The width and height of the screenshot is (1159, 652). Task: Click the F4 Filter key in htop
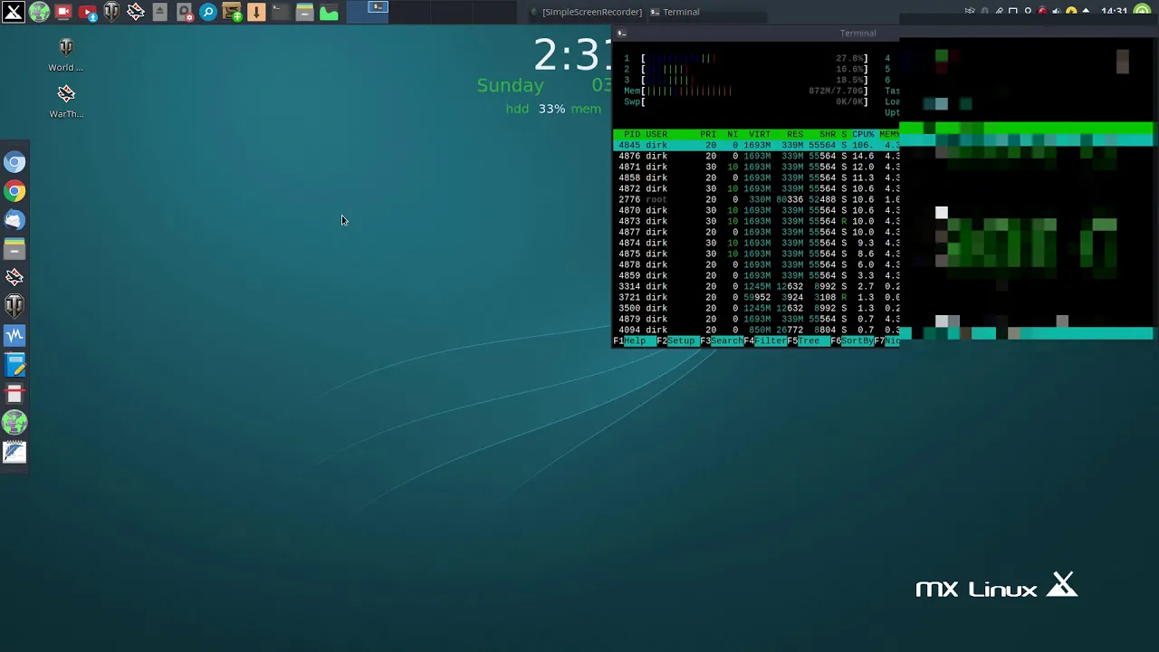(x=765, y=341)
